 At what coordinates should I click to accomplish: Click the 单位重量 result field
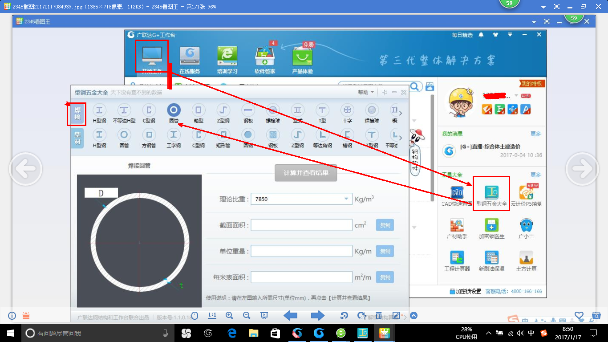[x=301, y=251]
